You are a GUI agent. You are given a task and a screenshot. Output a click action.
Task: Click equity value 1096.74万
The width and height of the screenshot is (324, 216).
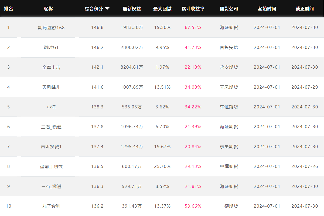point(132,127)
